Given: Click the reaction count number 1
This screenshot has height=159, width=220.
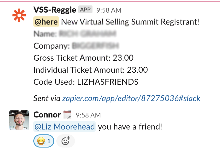Looking at the screenshot, I should [49, 141].
